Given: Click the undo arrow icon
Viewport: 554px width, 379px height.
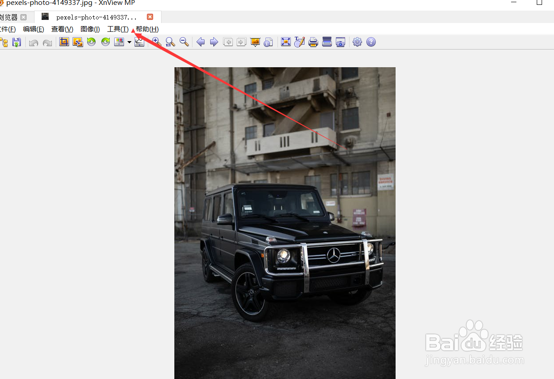Looking at the screenshot, I should [34, 42].
